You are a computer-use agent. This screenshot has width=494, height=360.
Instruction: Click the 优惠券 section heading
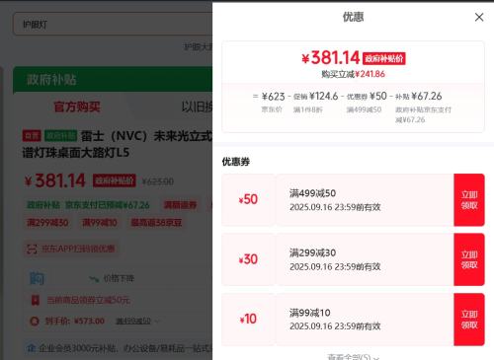pos(236,162)
